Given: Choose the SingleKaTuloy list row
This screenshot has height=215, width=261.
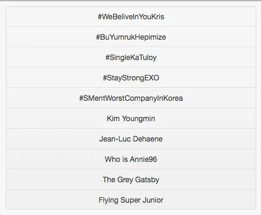Looking at the screenshot, I should 131,57.
